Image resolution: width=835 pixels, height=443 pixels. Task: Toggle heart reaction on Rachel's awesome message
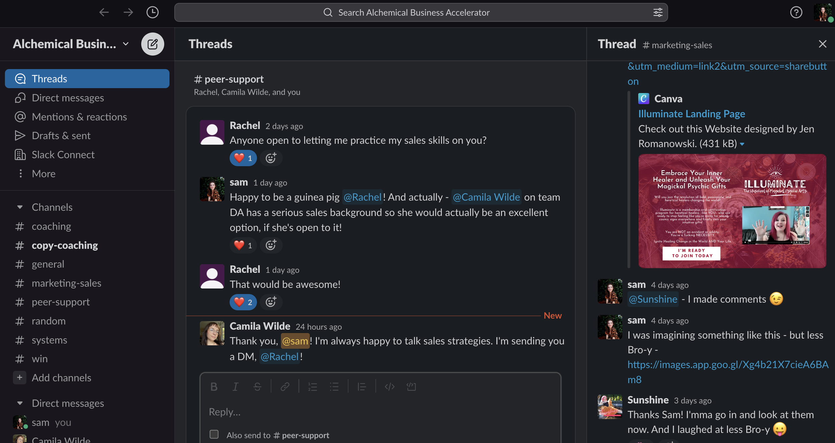pos(243,302)
